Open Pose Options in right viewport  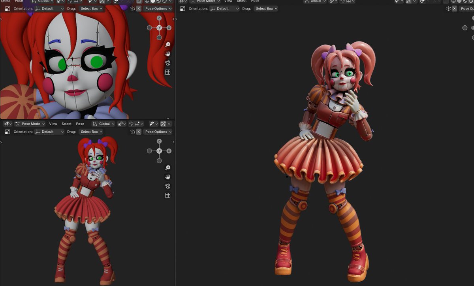click(x=466, y=8)
